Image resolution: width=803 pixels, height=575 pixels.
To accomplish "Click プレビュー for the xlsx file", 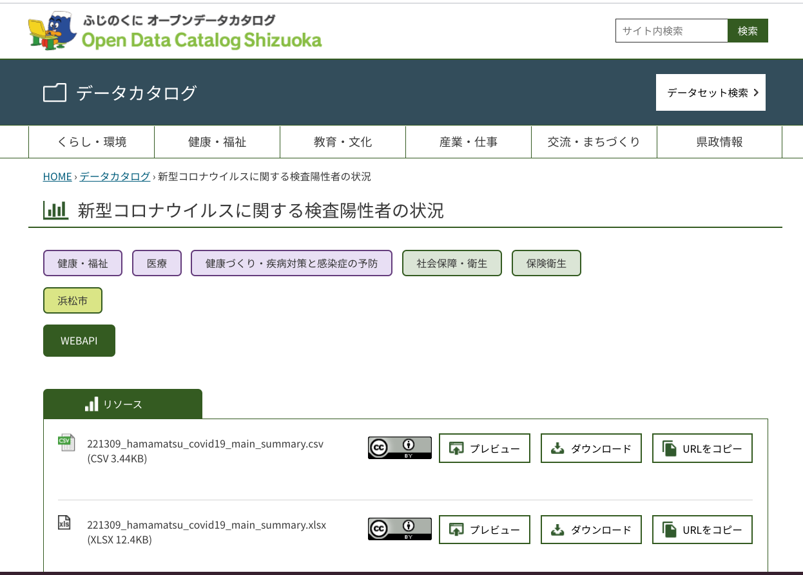I will click(485, 529).
